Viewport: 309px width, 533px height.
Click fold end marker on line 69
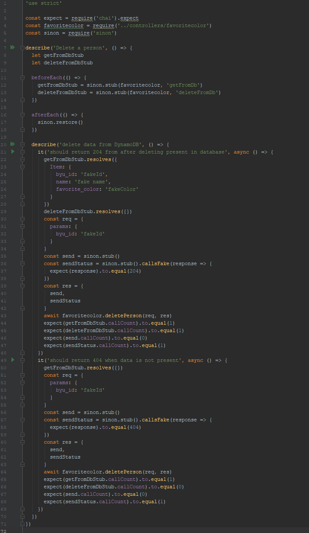(22, 509)
